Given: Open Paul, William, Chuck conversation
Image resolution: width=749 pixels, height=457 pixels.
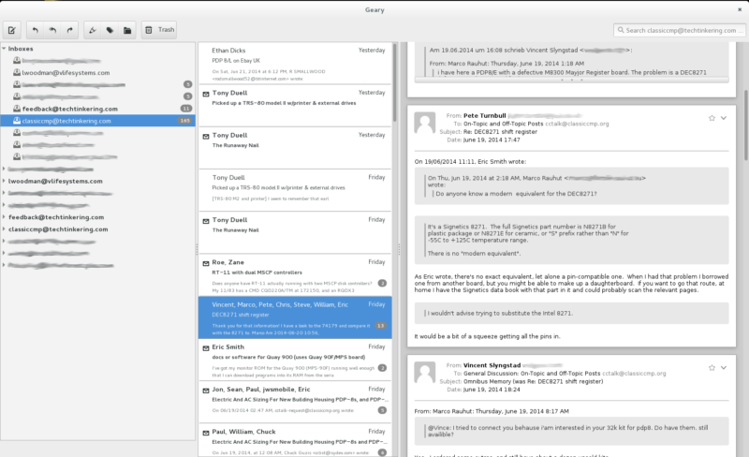Looking at the screenshot, I should [x=295, y=440].
